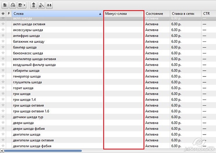Select the phrase 'глушитель шкода'

pos(27,82)
